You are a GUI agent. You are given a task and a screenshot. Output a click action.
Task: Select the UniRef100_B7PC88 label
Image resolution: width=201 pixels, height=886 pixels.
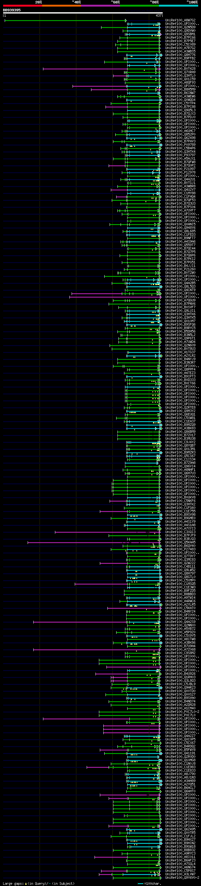pos(180,107)
